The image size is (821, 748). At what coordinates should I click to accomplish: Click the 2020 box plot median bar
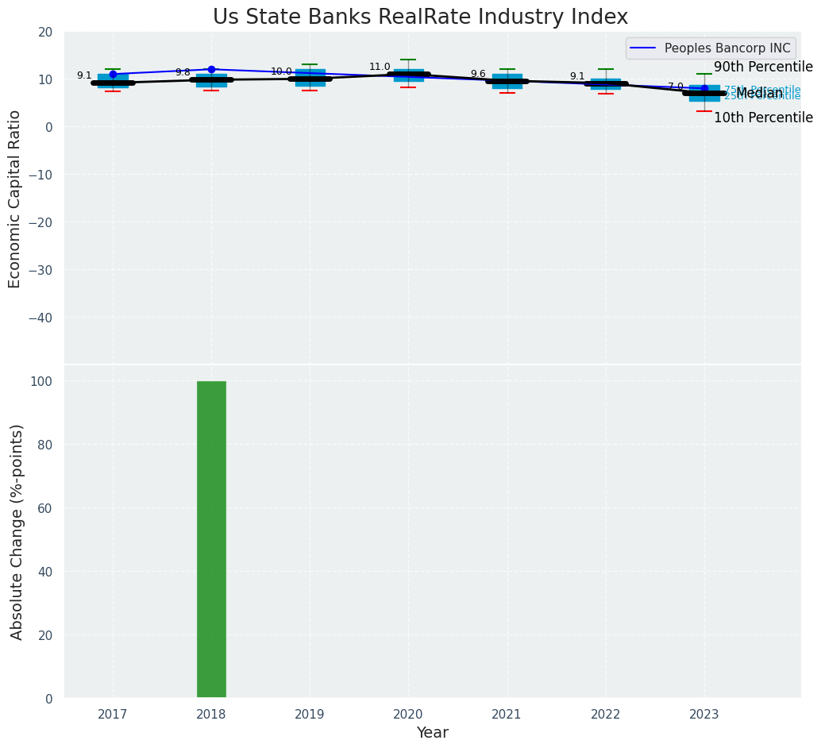pos(408,75)
